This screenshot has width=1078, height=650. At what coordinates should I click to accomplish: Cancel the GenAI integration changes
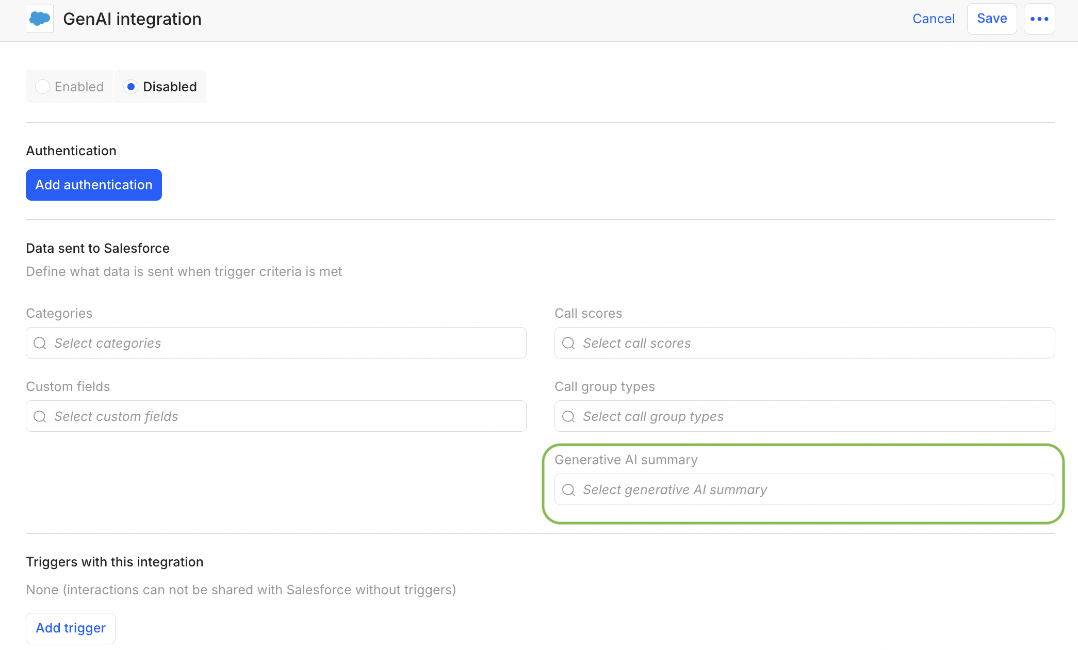[934, 19]
